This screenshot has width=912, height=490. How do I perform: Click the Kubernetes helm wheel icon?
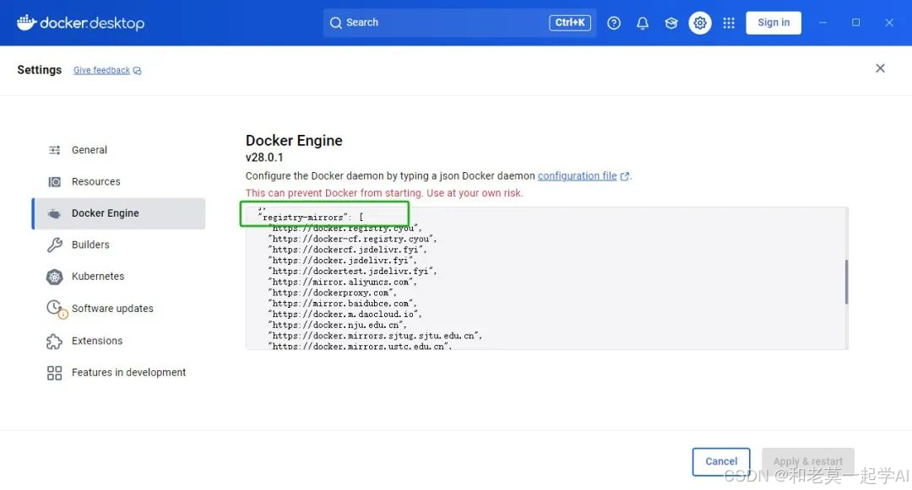pos(55,277)
